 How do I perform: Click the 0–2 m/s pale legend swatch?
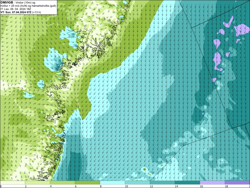tap(12, 183)
